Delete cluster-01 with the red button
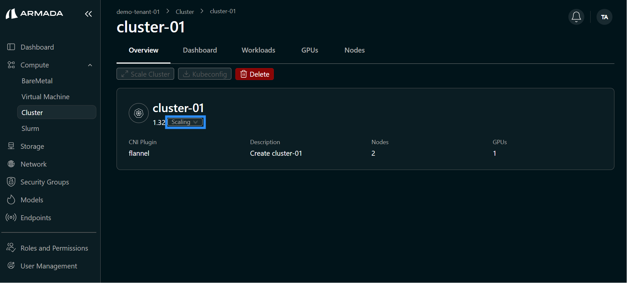This screenshot has height=283, width=627. coord(255,74)
